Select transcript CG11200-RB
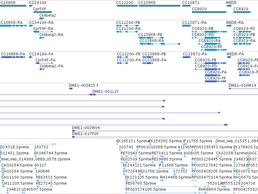 tap(127, 26)
